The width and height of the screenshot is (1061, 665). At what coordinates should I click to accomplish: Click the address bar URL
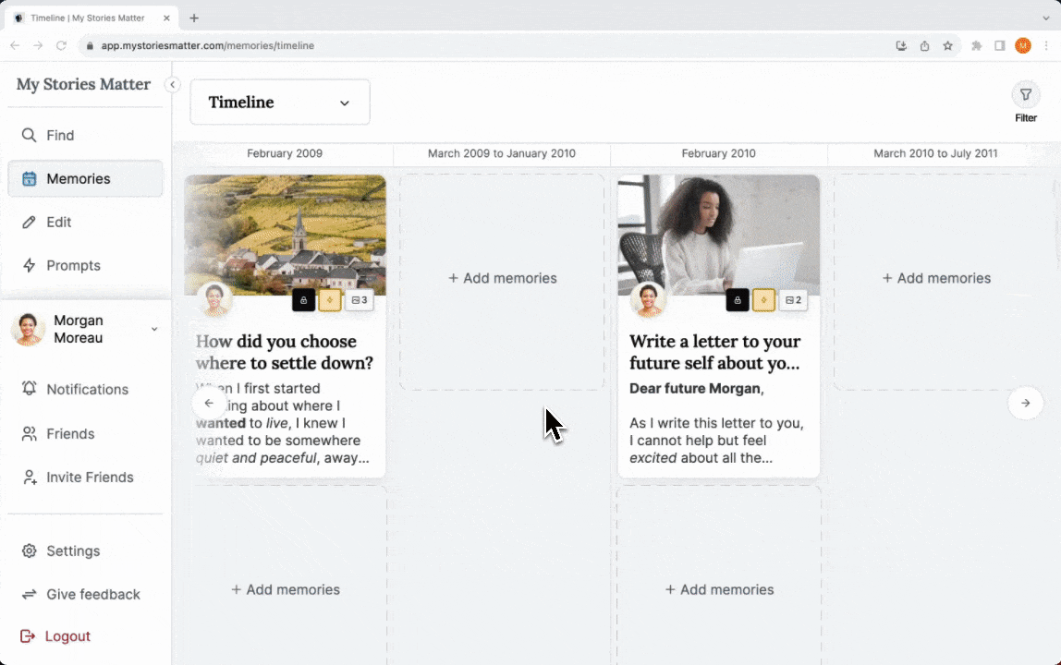pos(208,45)
